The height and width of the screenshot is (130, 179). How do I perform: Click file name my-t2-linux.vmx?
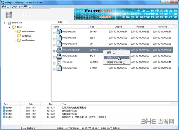coord(69,32)
